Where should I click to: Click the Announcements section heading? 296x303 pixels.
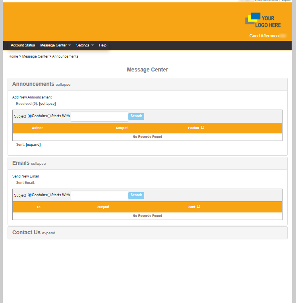point(33,84)
